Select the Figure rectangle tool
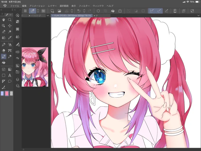This screenshot has width=201, height=151. pyautogui.click(x=4, y=75)
